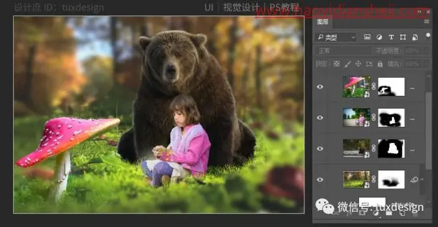Select the forest layer's mask thumbnail
This screenshot has height=227, width=438.
[x=391, y=180]
